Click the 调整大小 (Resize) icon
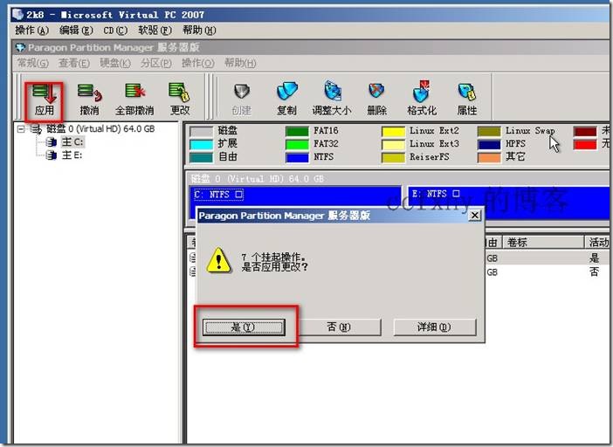The height and width of the screenshot is (447, 613). point(333,91)
